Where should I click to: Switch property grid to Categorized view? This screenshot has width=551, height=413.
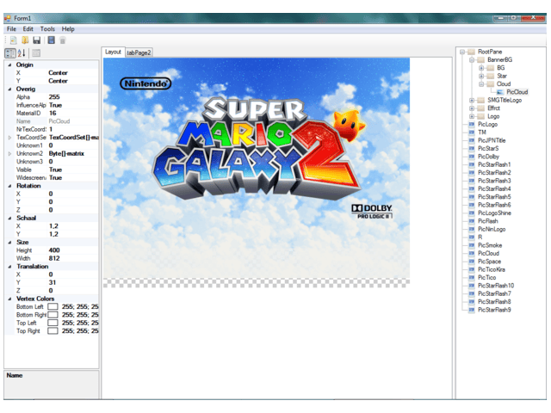pos(9,53)
